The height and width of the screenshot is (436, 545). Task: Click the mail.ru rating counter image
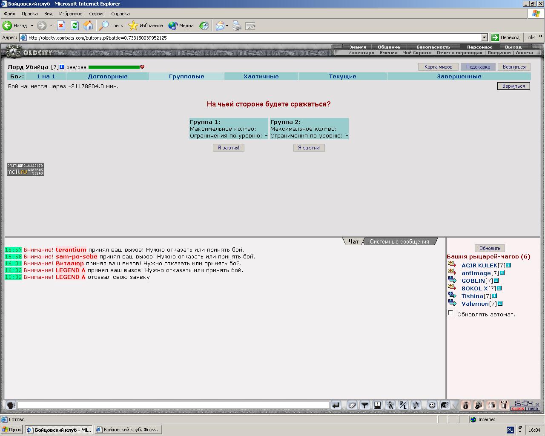tap(26, 169)
